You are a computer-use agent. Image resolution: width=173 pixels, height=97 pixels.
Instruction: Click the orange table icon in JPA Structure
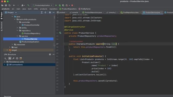coord(21,58)
